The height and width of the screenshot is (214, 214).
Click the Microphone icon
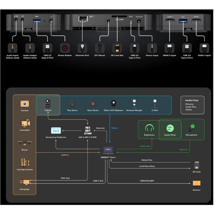pos(192,128)
